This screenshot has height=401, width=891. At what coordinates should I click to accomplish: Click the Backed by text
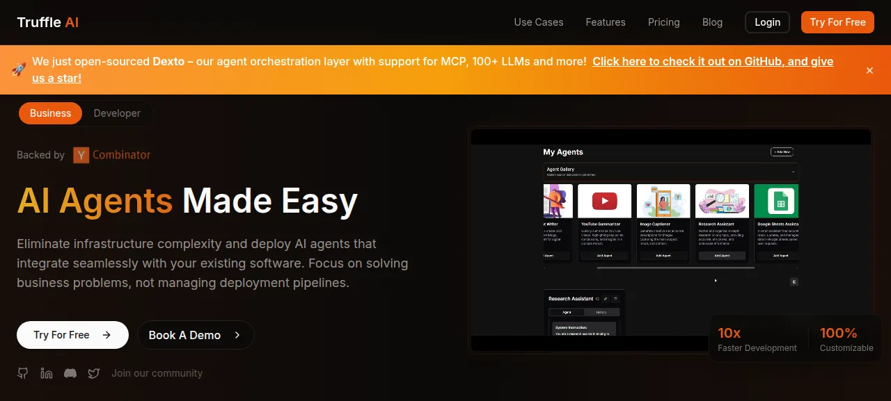click(x=40, y=155)
